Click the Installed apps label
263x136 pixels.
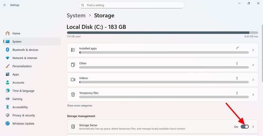(88, 48)
